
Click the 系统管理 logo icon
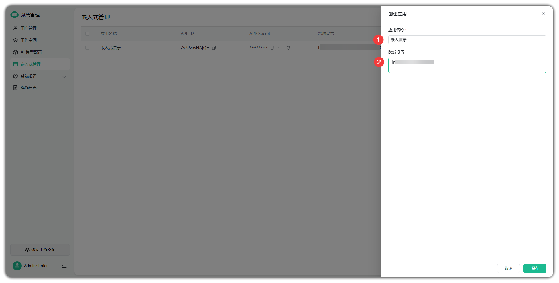pyautogui.click(x=15, y=15)
